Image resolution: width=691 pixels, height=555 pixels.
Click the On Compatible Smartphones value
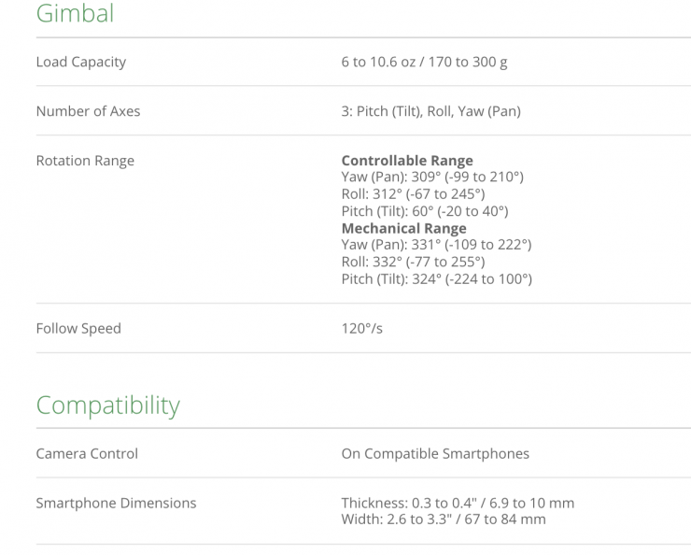tap(435, 454)
